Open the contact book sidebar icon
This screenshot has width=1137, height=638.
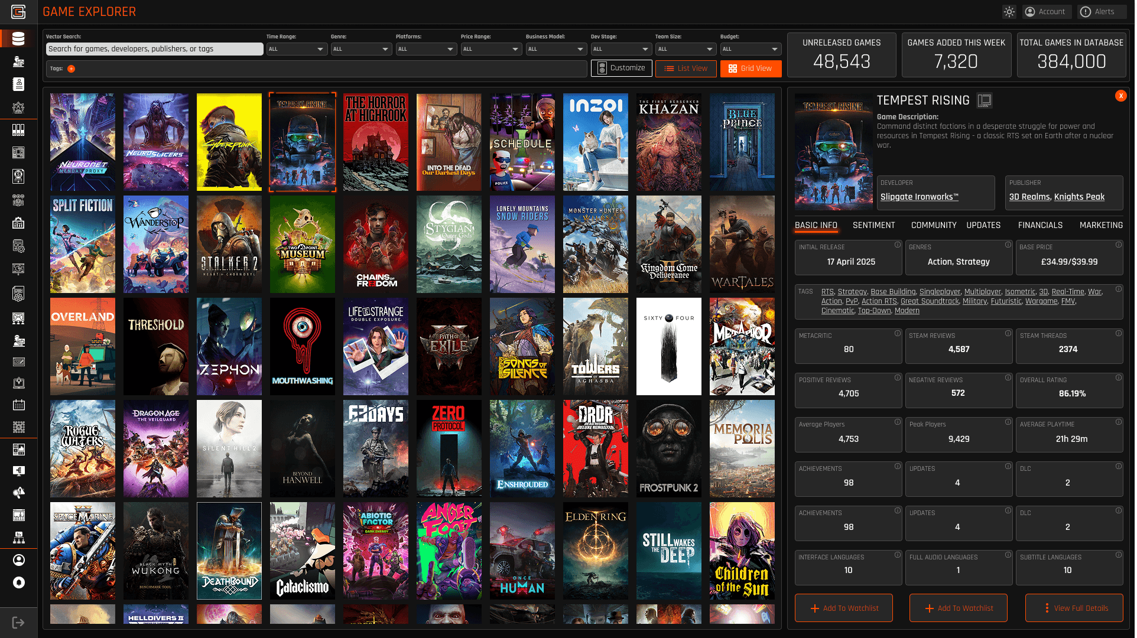point(18,84)
